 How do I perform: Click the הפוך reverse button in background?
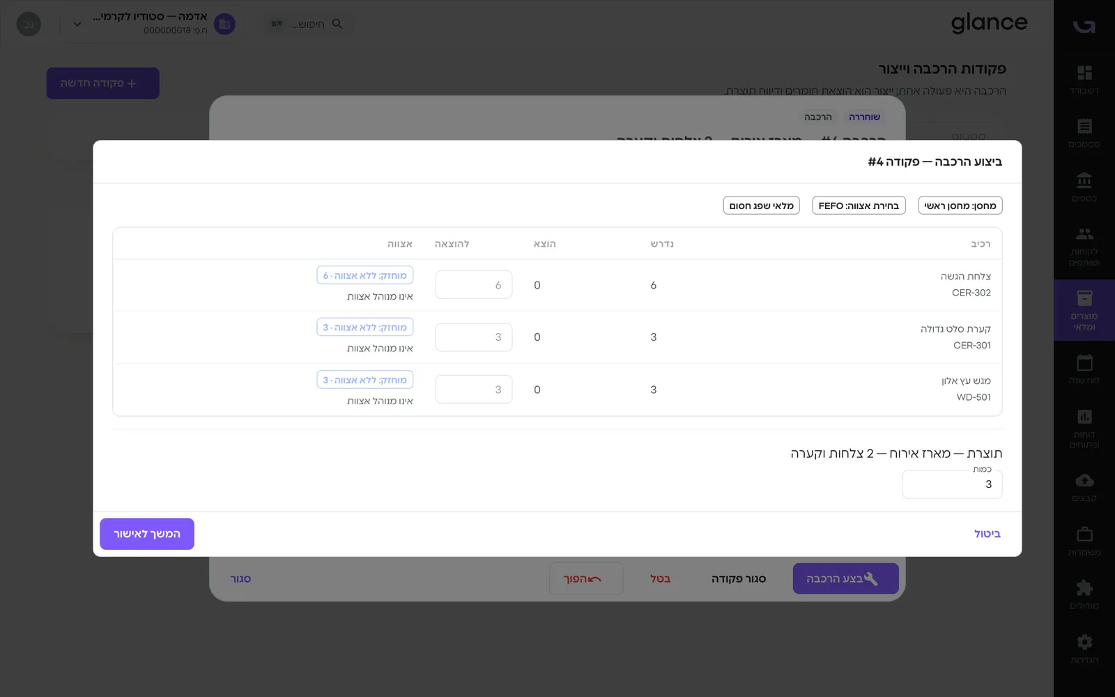[586, 579]
